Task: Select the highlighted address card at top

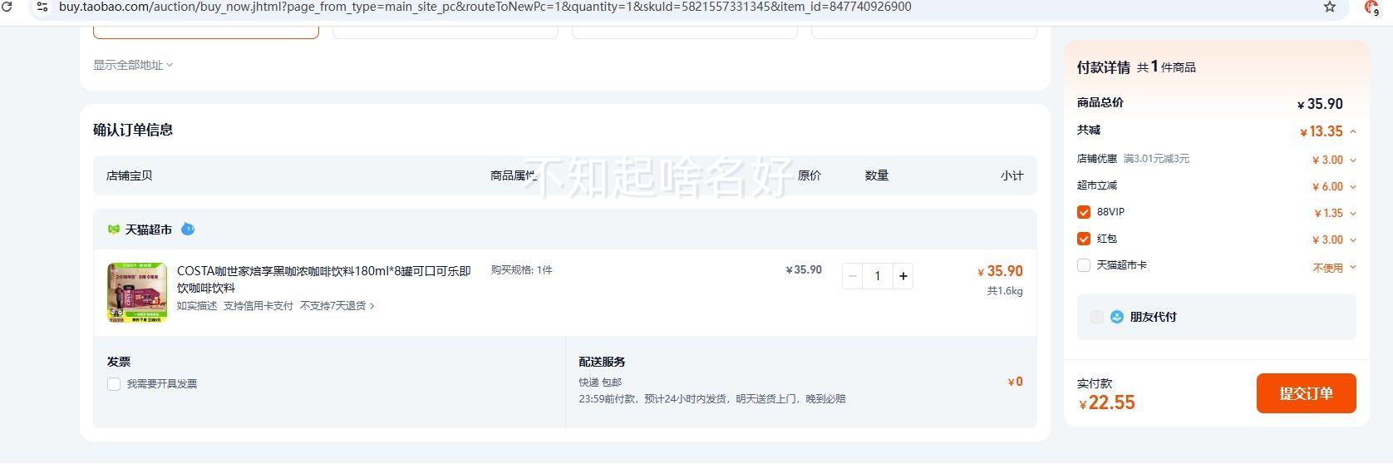Action: tap(206, 32)
